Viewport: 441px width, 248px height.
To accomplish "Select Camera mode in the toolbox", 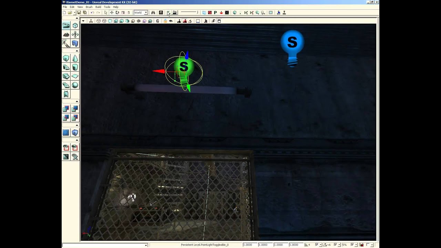I will [x=66, y=25].
